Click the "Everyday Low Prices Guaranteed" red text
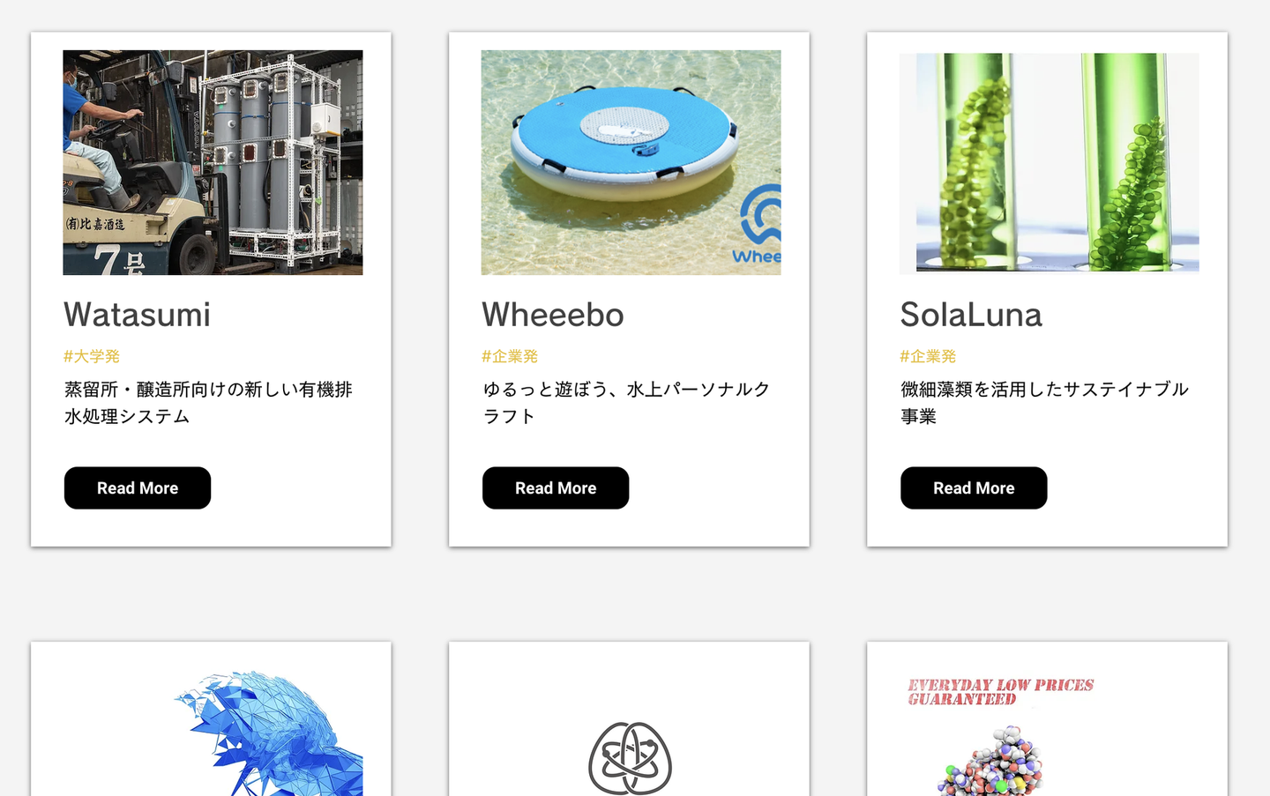Viewport: 1270px width, 796px height. pyautogui.click(x=1000, y=692)
